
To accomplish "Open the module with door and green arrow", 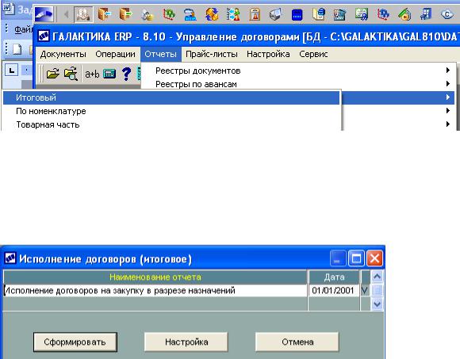I will click(126, 14).
